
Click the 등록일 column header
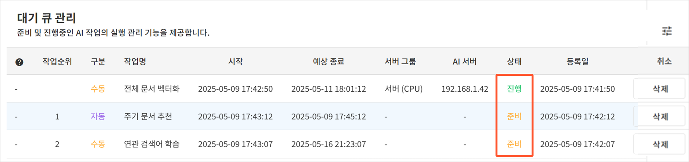coord(577,61)
